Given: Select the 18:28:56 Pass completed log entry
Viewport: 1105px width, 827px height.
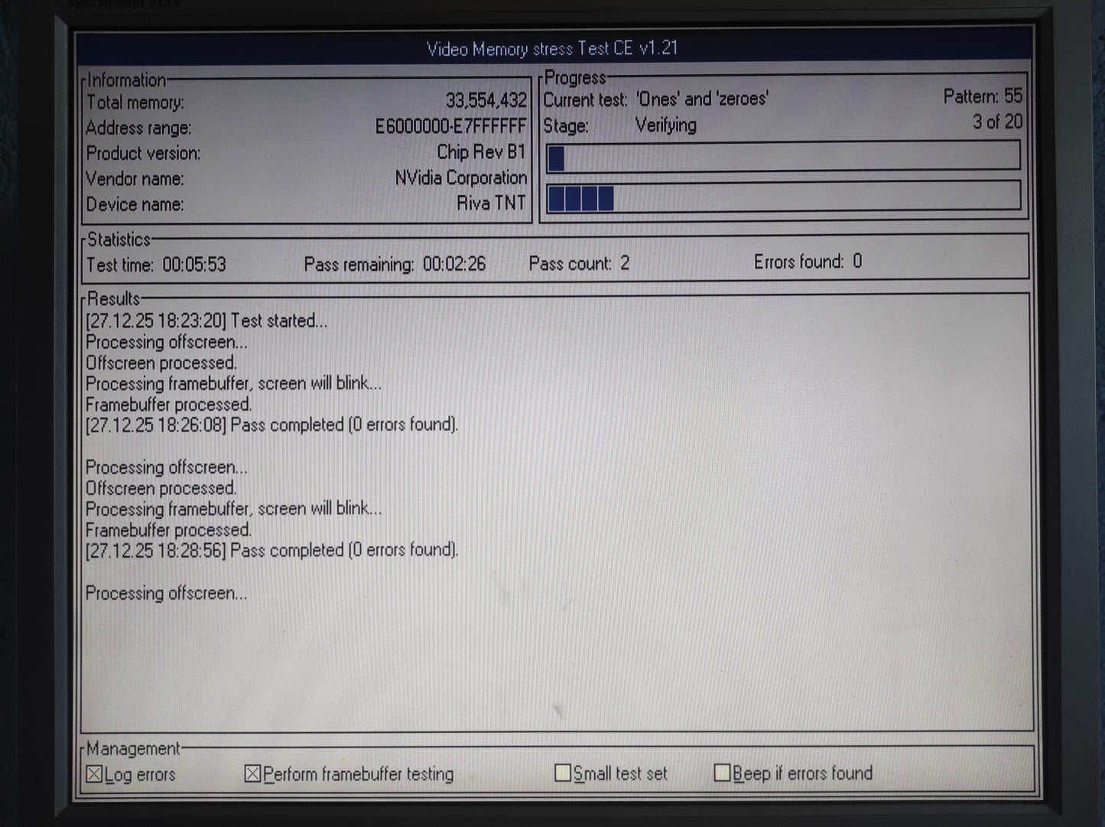Looking at the screenshot, I should pyautogui.click(x=271, y=550).
